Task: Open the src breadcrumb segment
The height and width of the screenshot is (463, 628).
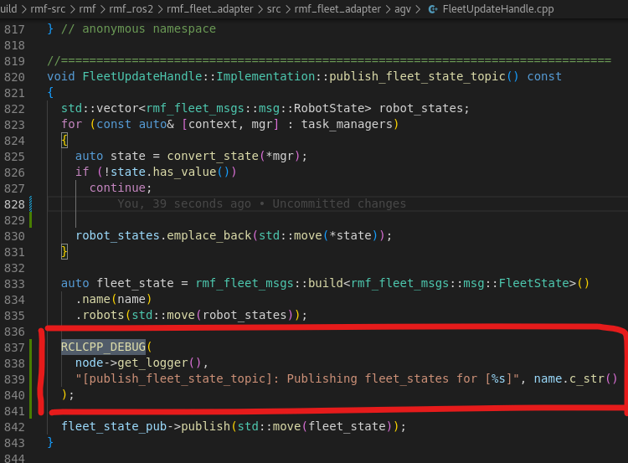Action: click(274, 9)
